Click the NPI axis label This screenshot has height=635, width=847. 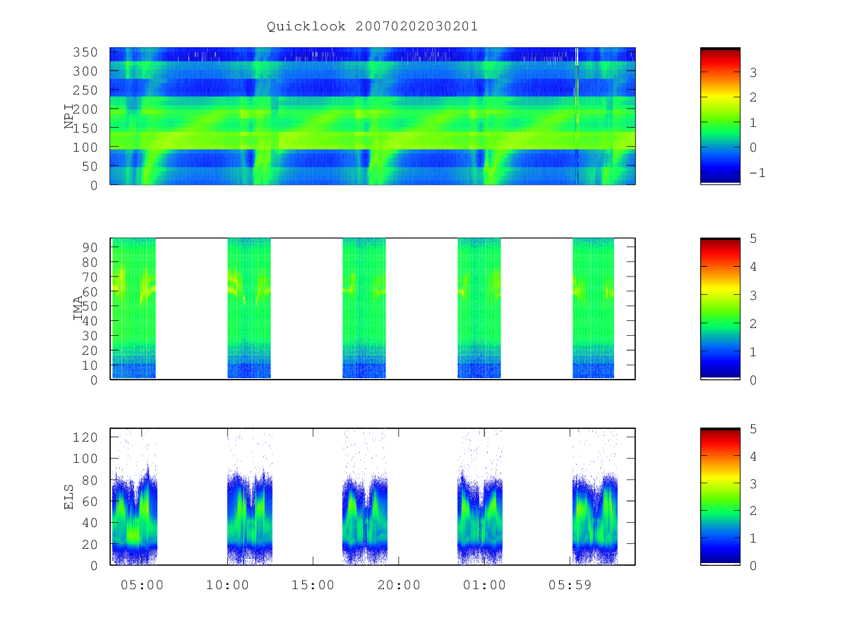(x=69, y=116)
